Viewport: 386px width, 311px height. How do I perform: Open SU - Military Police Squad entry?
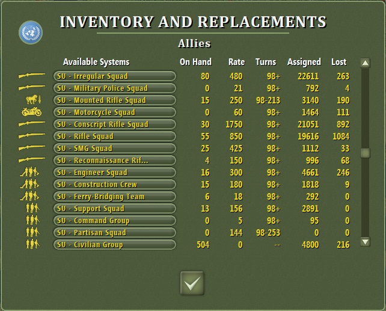click(115, 88)
